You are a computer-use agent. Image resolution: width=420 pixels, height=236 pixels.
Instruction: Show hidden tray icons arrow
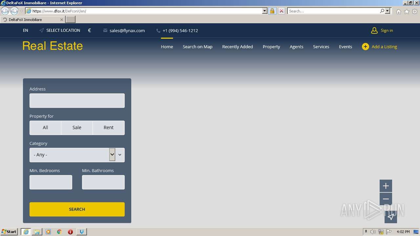(x=366, y=232)
